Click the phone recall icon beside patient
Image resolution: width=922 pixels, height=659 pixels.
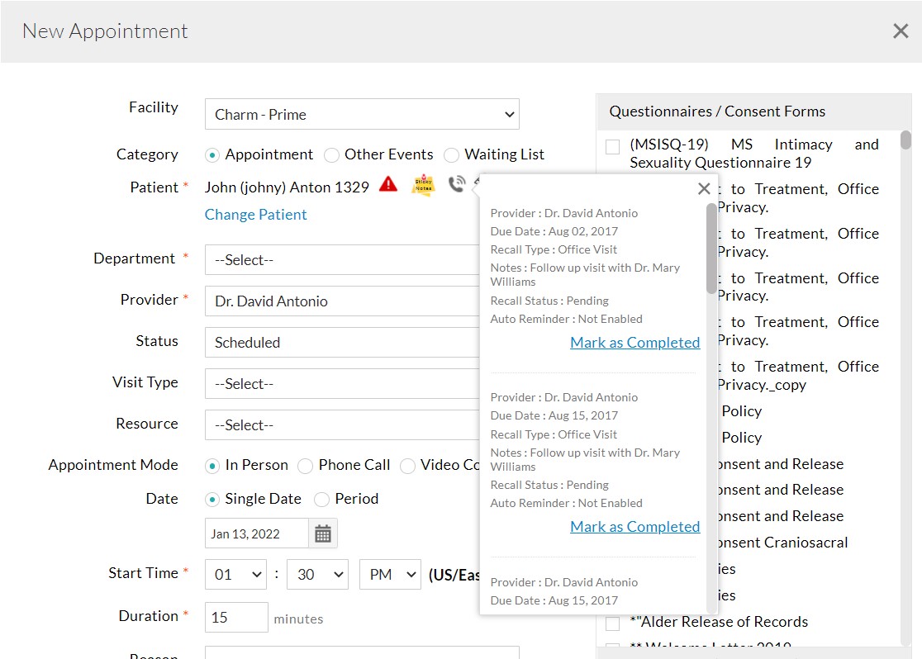456,185
